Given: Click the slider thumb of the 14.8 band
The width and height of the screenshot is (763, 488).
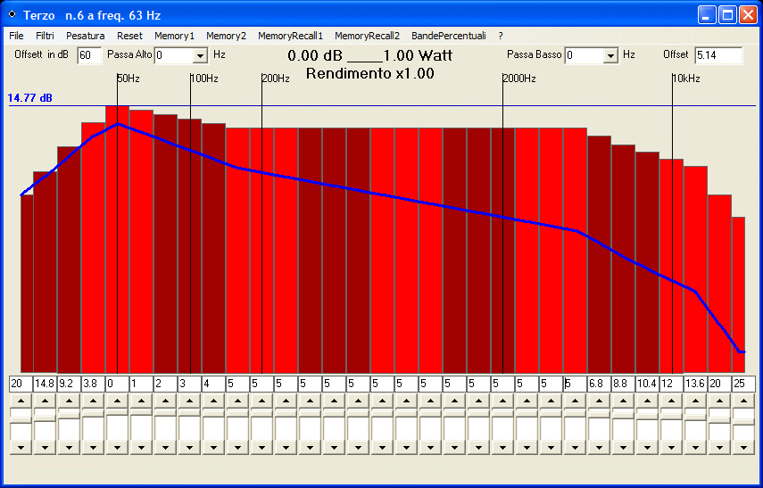Looking at the screenshot, I should (x=45, y=418).
